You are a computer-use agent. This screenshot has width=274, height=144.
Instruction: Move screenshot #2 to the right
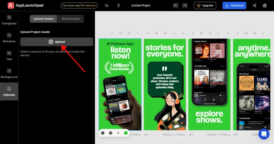[x=183, y=33]
